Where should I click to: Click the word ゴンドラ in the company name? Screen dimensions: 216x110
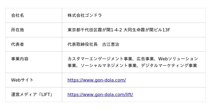click(x=93, y=15)
